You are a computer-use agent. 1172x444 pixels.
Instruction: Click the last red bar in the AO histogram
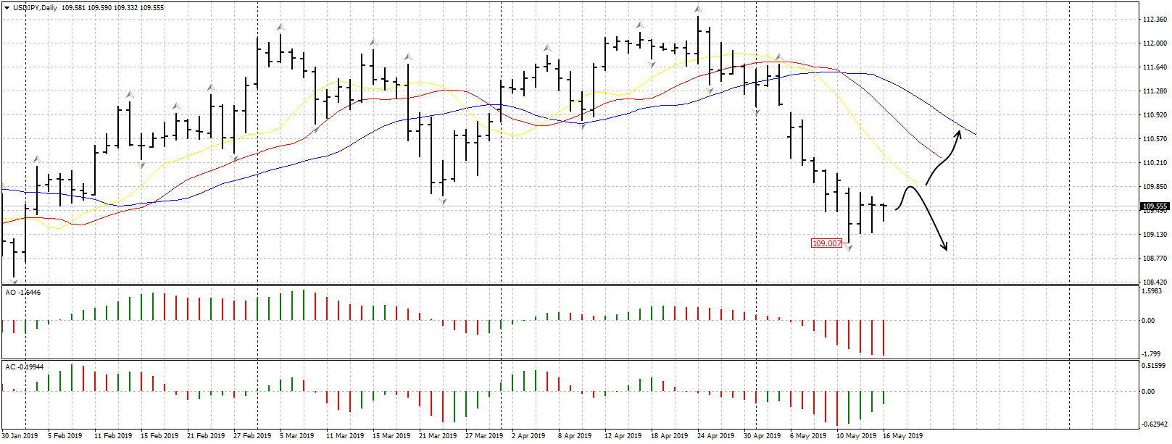884,338
